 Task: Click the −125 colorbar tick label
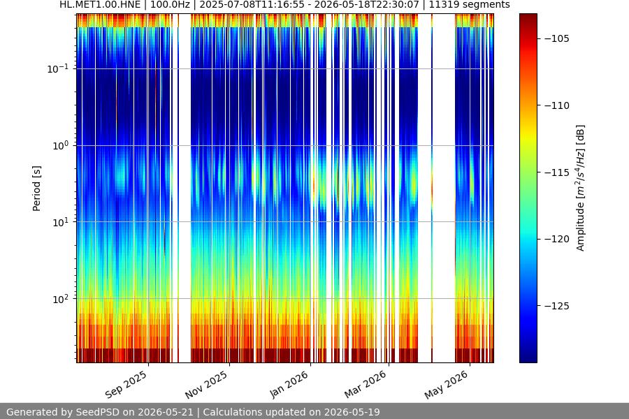(x=557, y=306)
